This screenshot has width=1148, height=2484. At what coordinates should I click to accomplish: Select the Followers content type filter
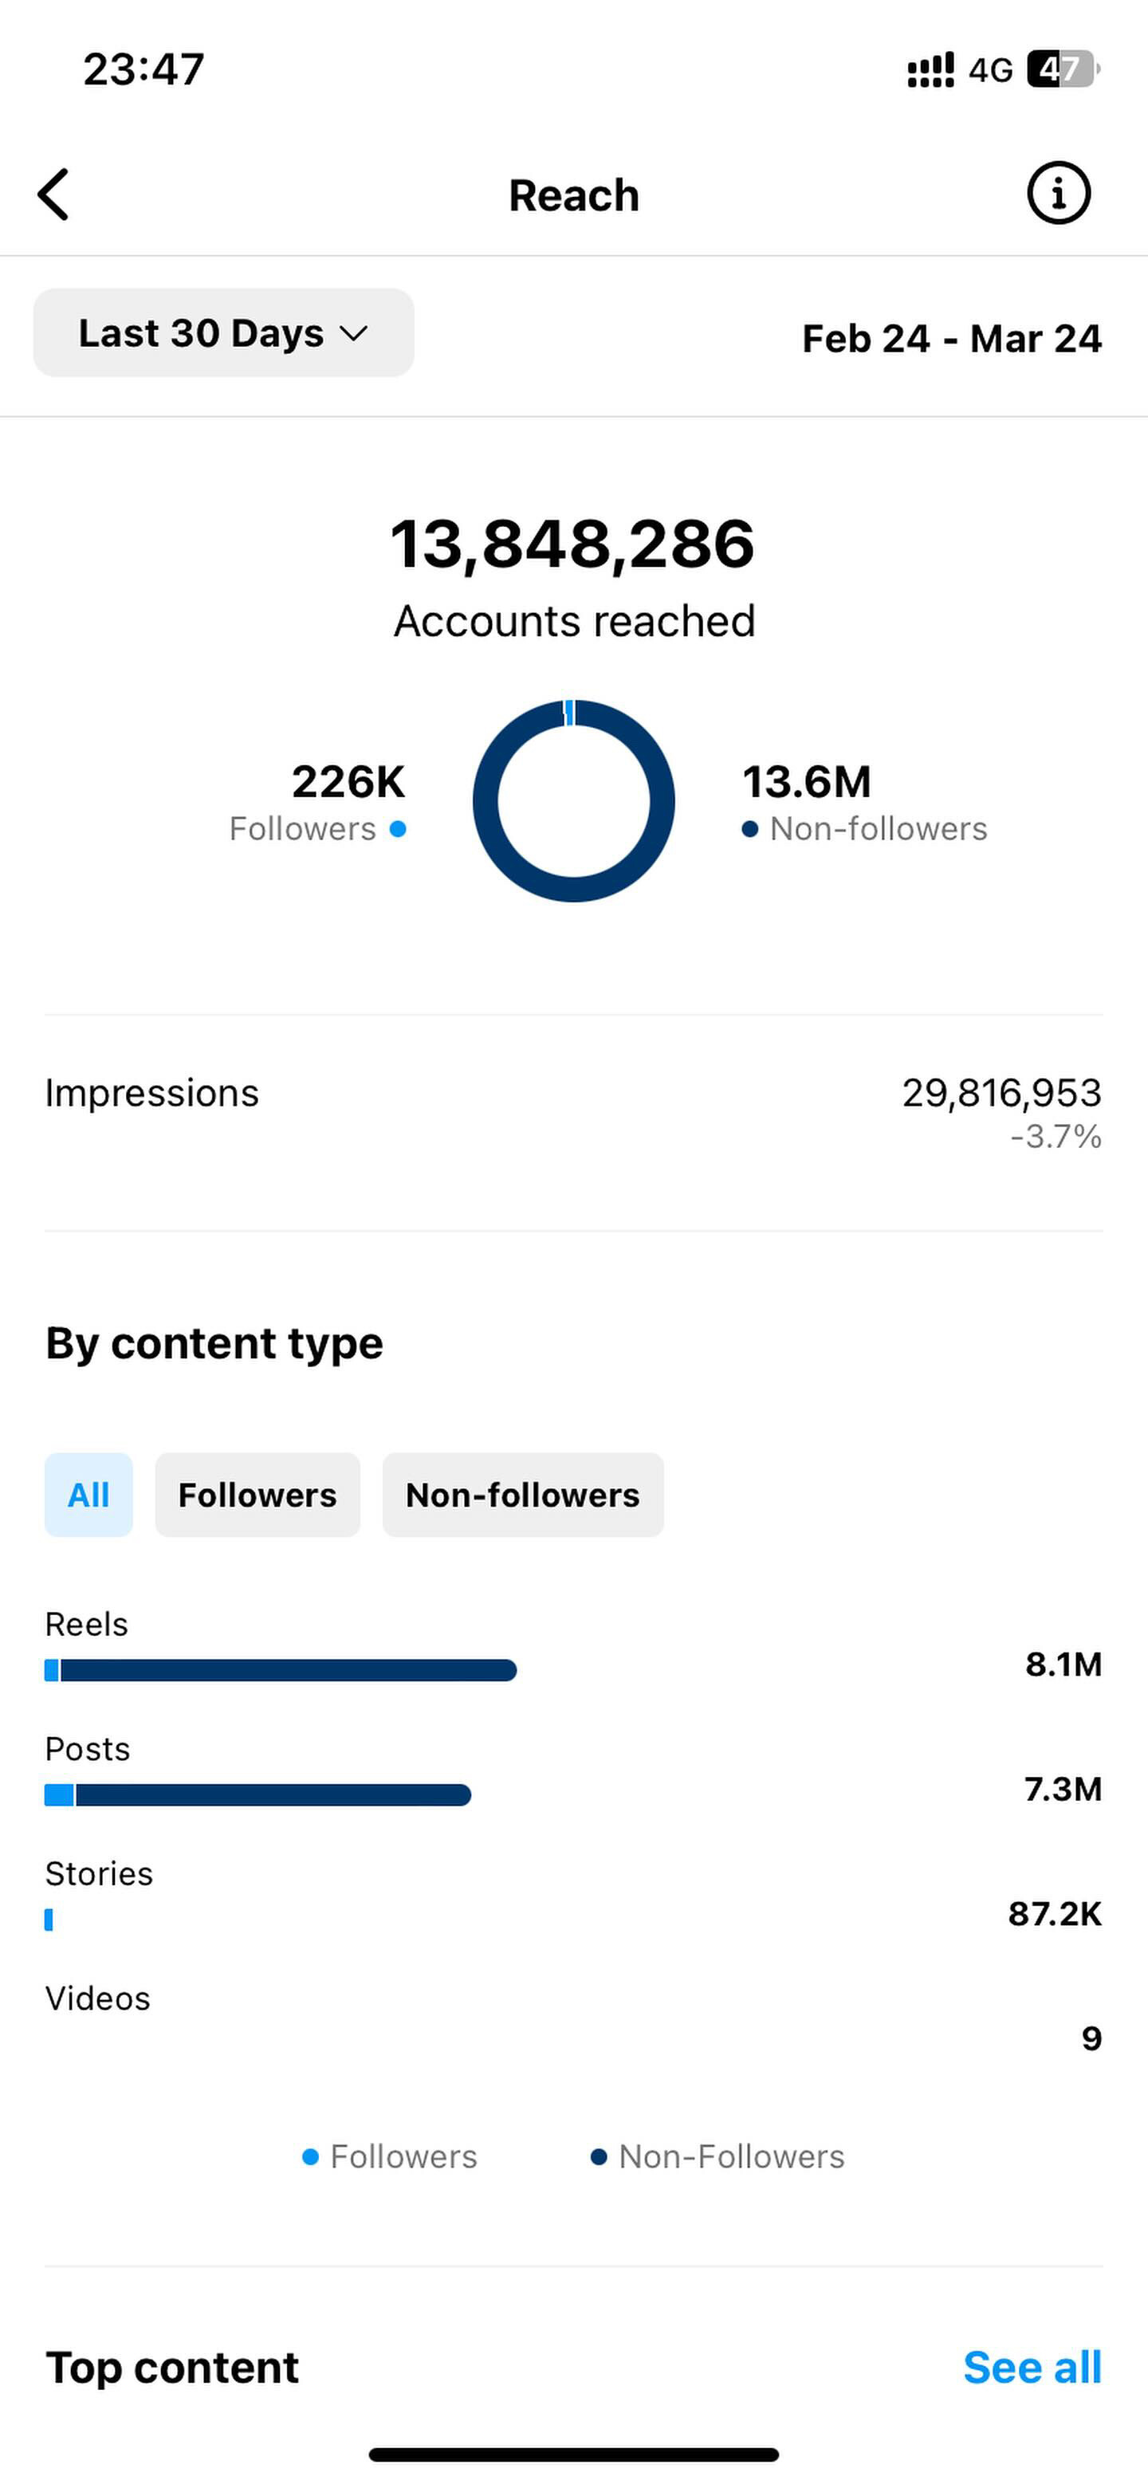click(x=258, y=1495)
